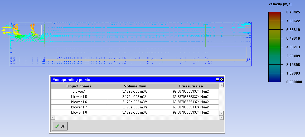Viewport: 305px width, 137px height.
Task: Click the pressure rise value for blower.1.5
Action: [191, 97]
